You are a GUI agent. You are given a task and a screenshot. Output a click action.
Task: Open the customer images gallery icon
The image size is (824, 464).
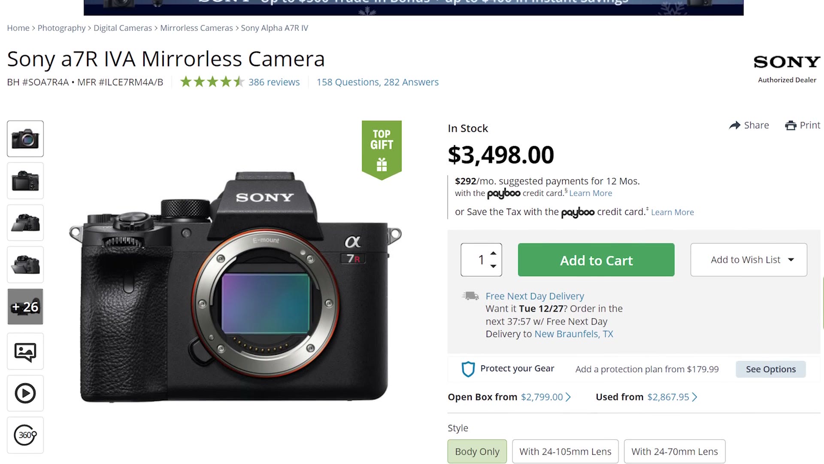pos(25,351)
